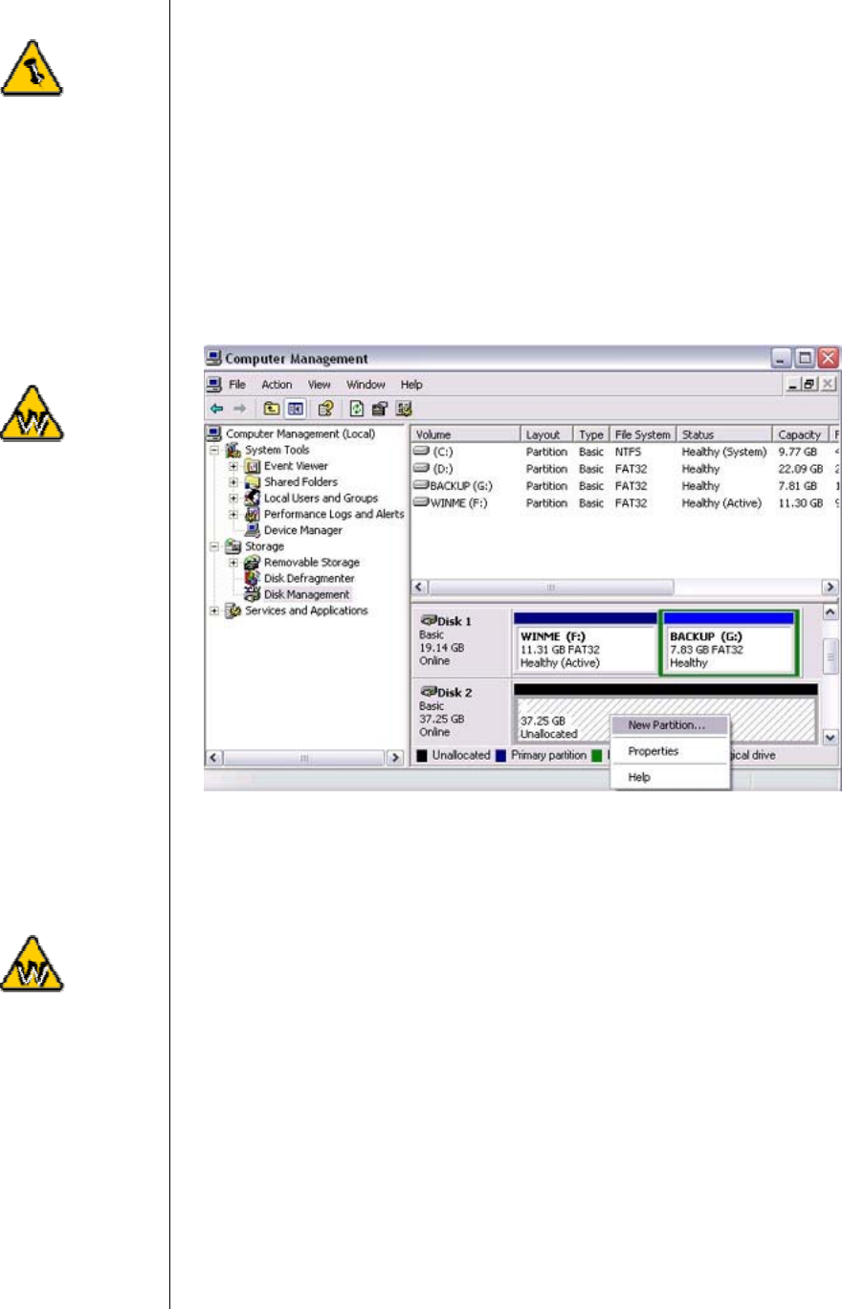Open the Device Manager tree node
Image resolution: width=842 pixels, height=1309 pixels.
click(x=302, y=530)
